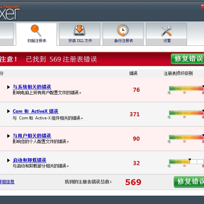Viewport: 204px width, 204px height.
Task: Click the total errors number 569 at bottom
Action: 133,182
